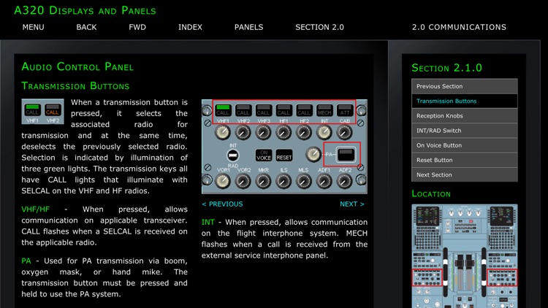The height and width of the screenshot is (308, 548).
Task: Click the right highlighted audio panel in Location
Action: [x=502, y=277]
